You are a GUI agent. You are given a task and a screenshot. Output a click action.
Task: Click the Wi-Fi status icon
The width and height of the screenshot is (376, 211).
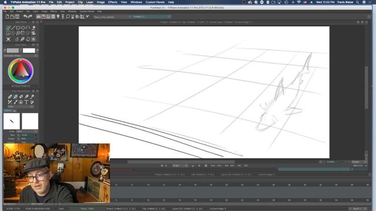tap(299, 2)
